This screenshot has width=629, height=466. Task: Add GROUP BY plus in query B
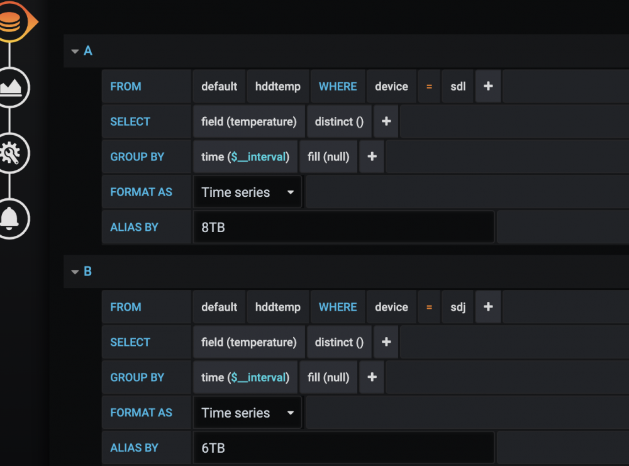point(372,377)
